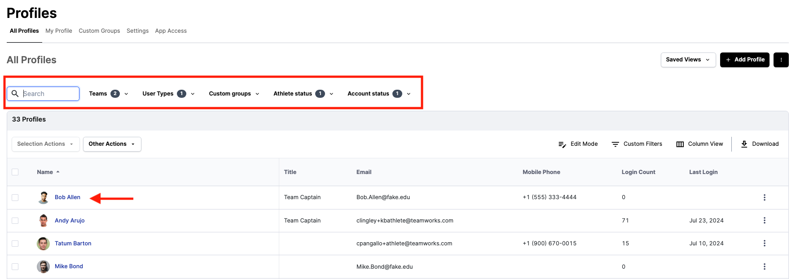The height and width of the screenshot is (279, 796).
Task: Click the email cpangallo+athlete@teamworks.com
Action: pos(404,243)
